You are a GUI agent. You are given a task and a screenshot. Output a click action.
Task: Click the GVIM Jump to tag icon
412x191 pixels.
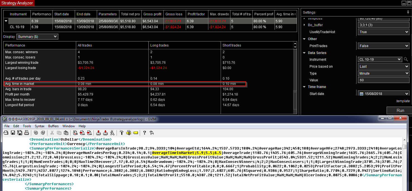[x=136, y=133]
